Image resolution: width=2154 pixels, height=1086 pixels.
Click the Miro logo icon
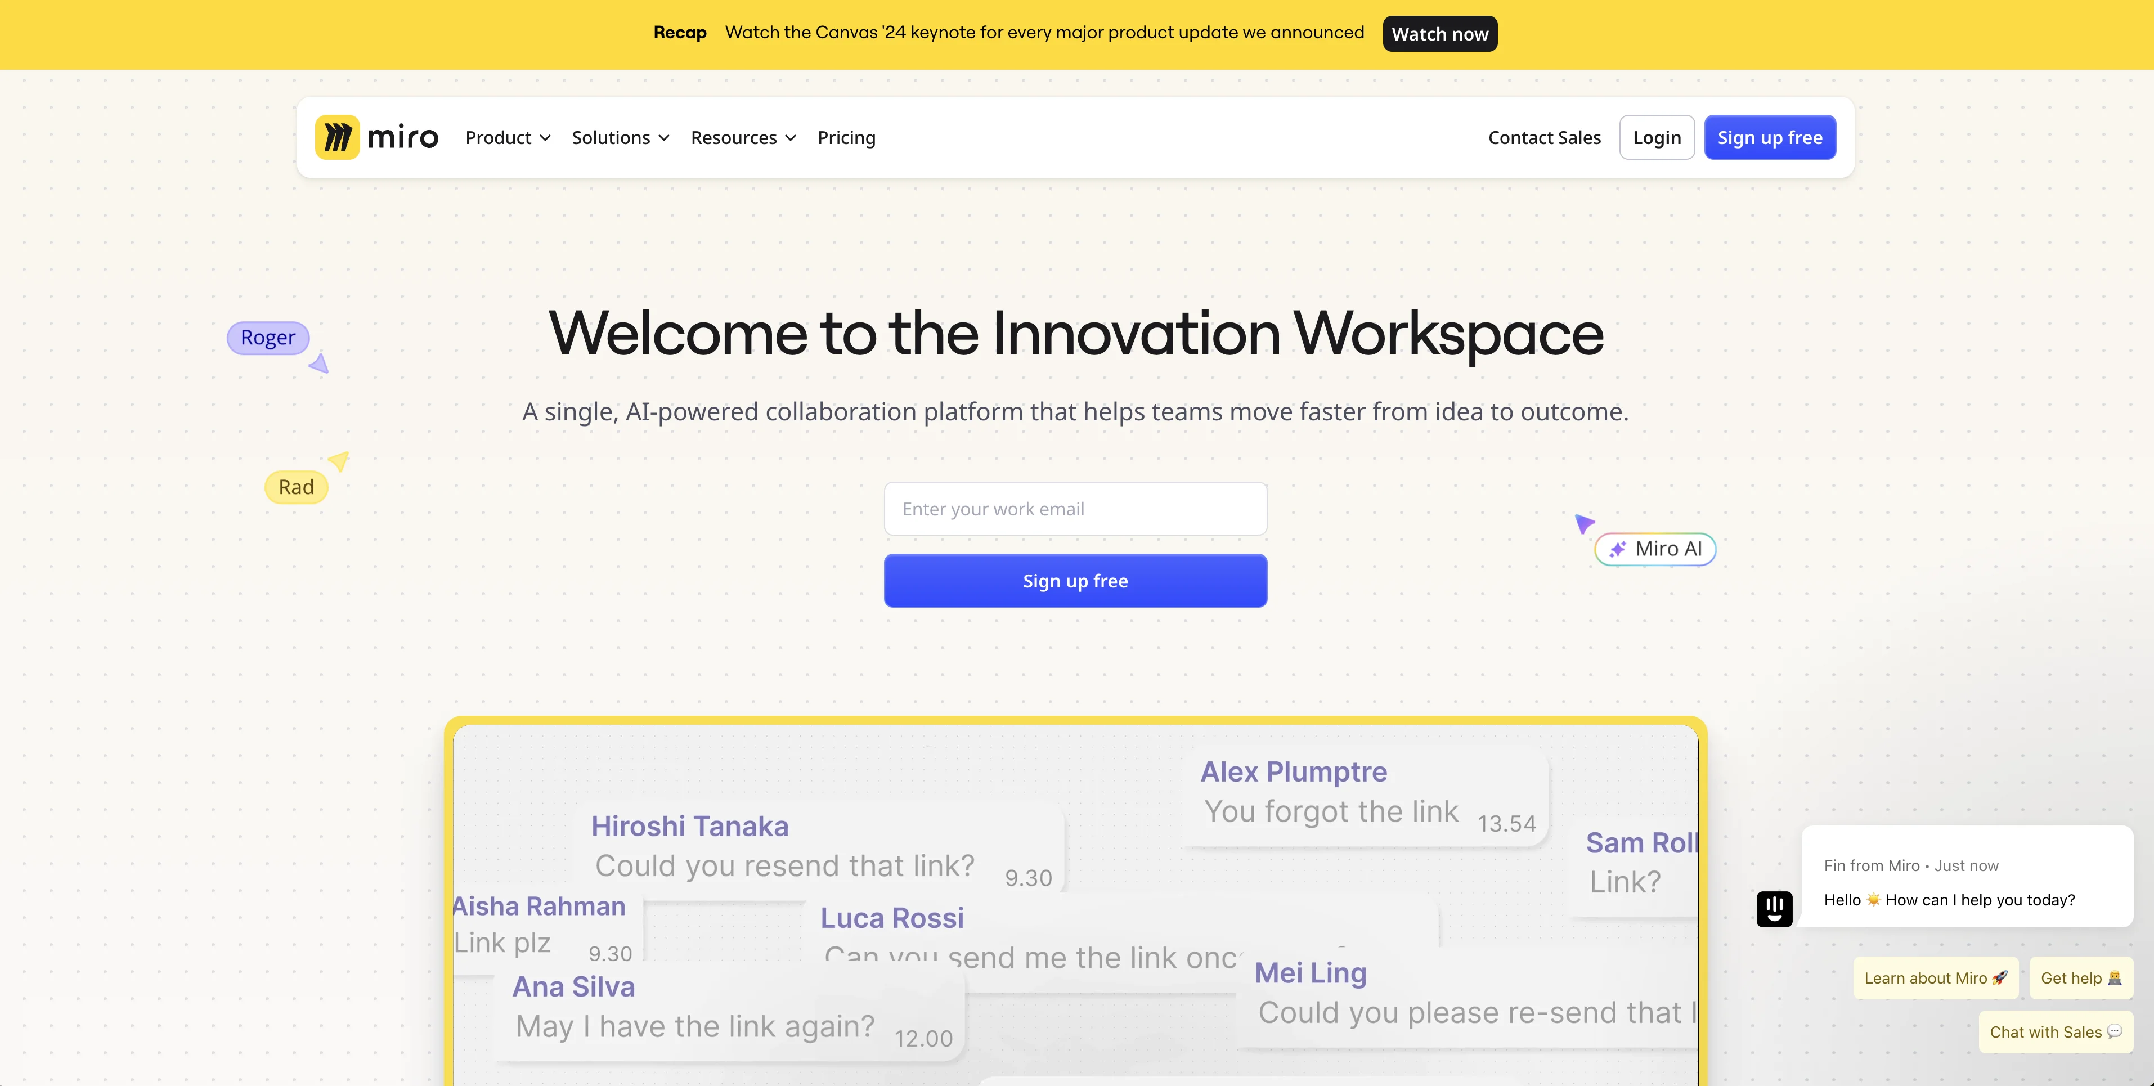pos(337,137)
